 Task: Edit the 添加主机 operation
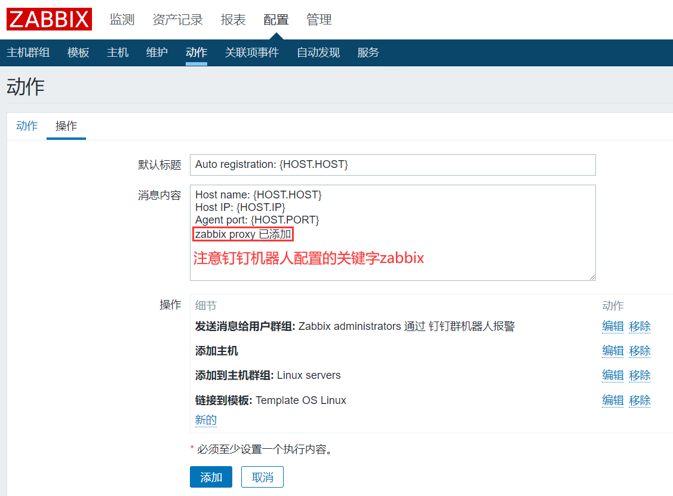(613, 351)
